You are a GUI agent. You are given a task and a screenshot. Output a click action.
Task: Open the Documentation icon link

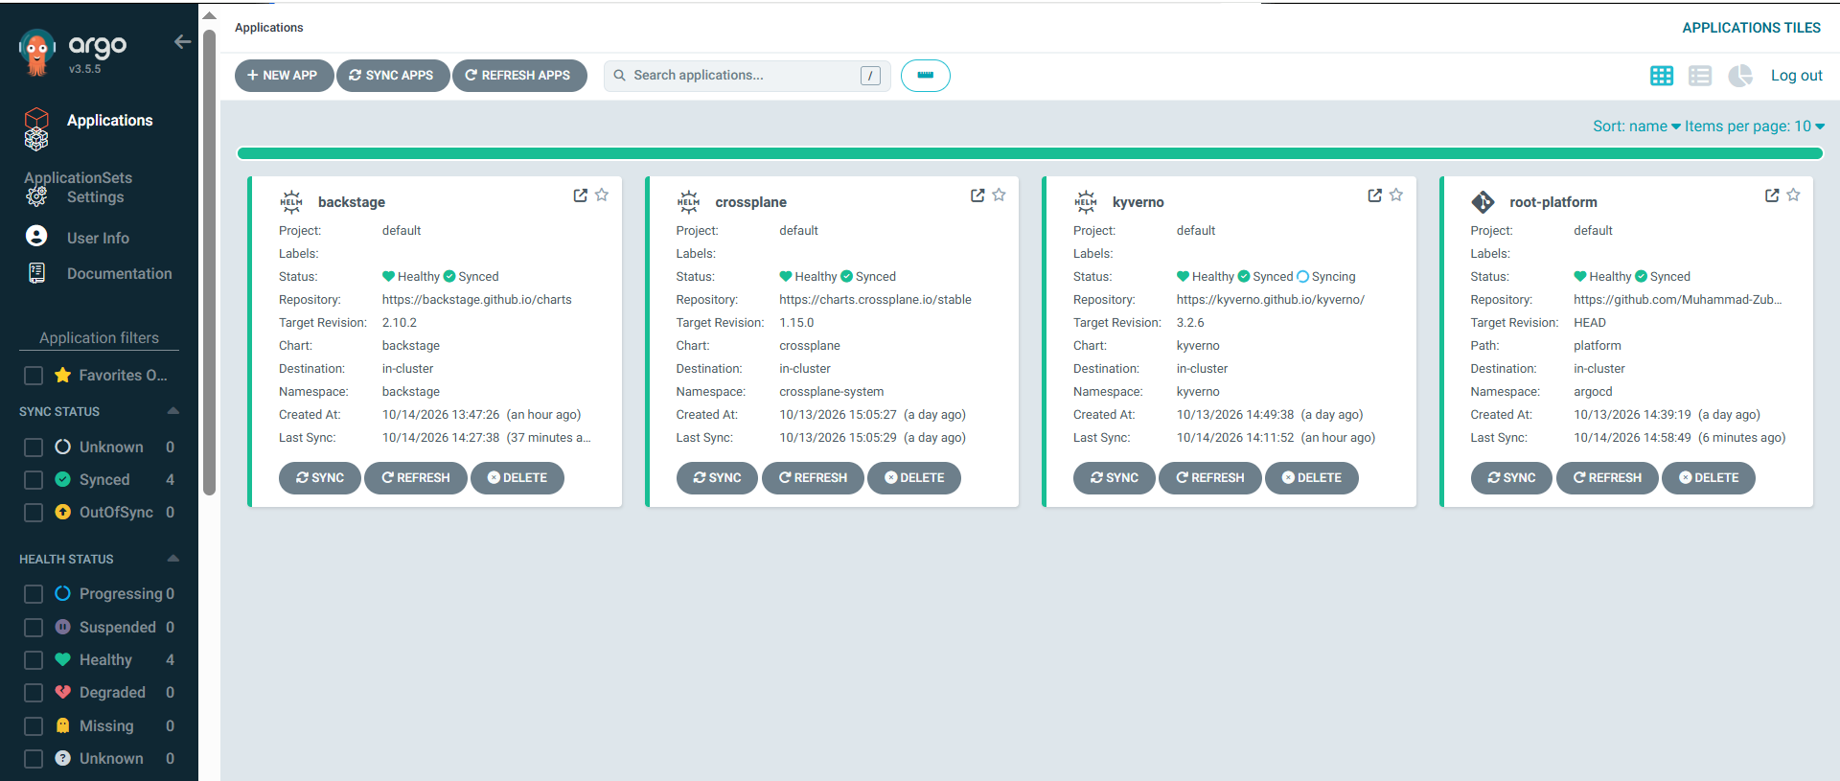click(36, 273)
